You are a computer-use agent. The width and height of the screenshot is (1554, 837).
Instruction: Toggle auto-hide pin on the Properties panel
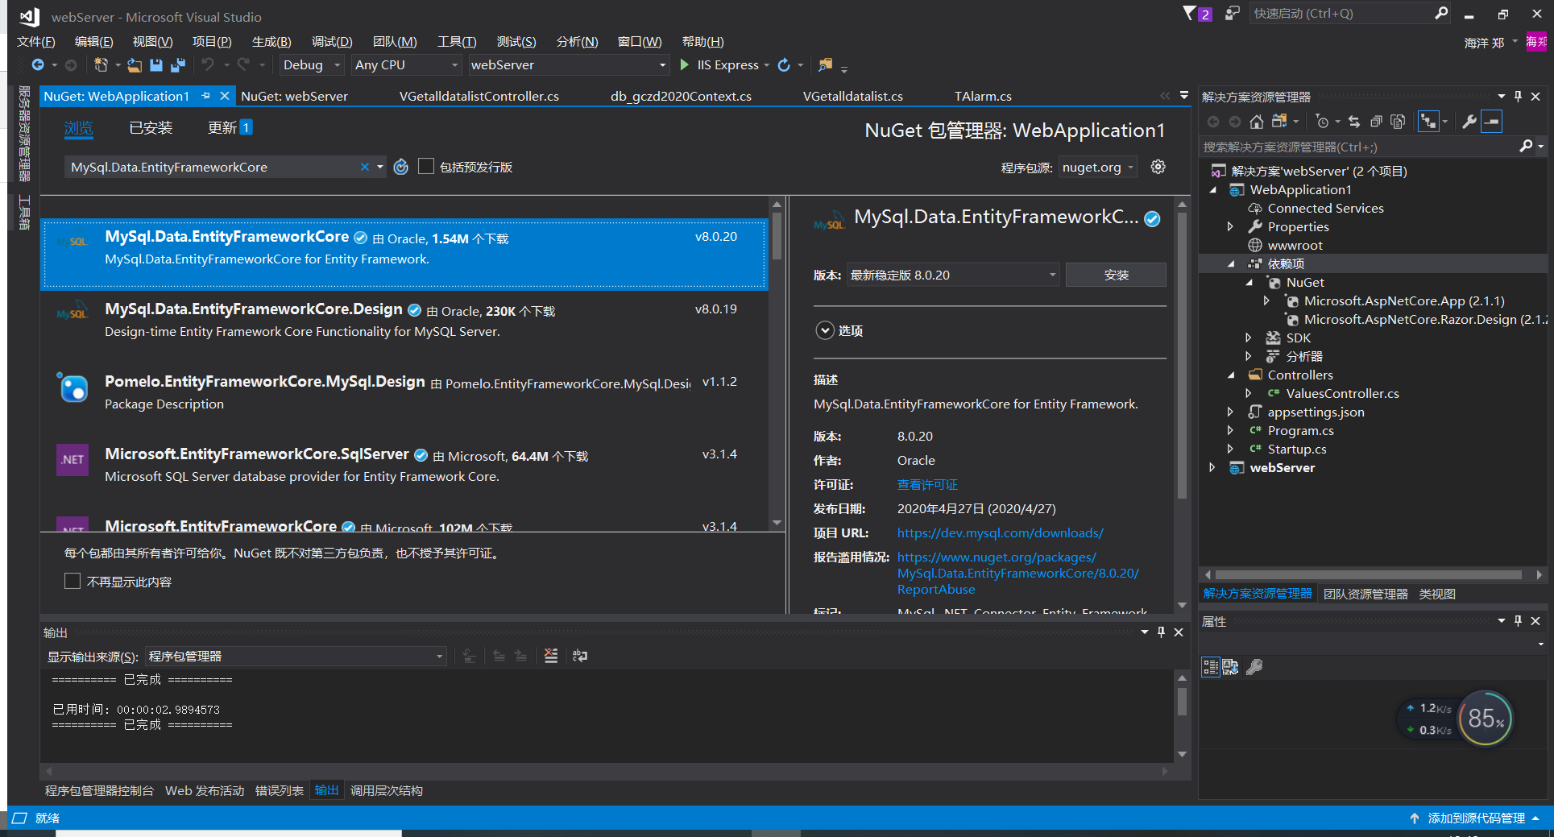tap(1518, 621)
